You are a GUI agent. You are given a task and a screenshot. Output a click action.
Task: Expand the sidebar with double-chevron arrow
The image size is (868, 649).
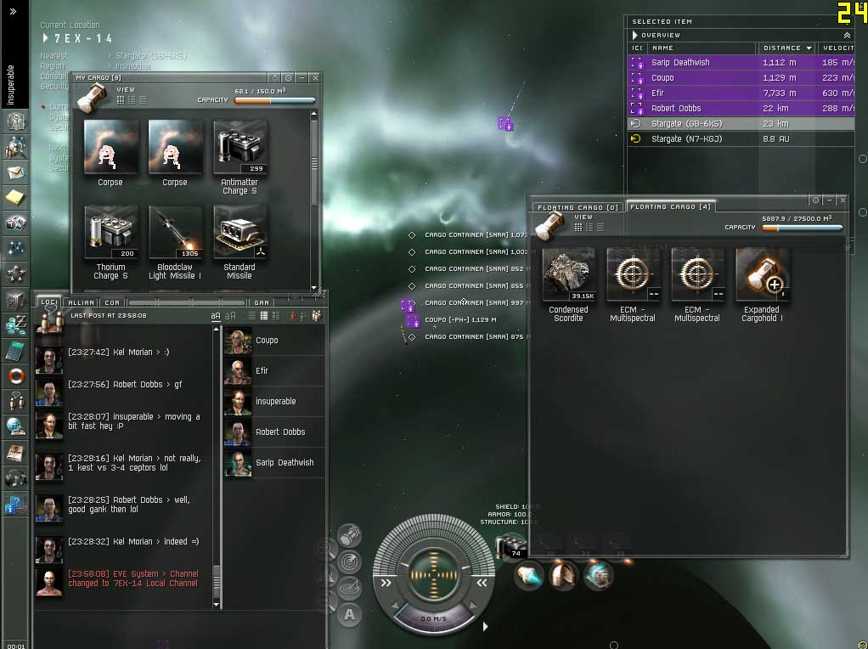pyautogui.click(x=13, y=11)
